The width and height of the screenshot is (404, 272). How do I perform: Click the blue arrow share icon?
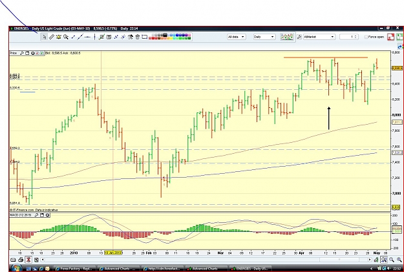pos(400,47)
